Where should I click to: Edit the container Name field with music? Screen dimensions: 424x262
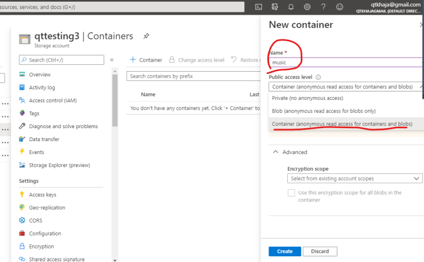click(345, 62)
